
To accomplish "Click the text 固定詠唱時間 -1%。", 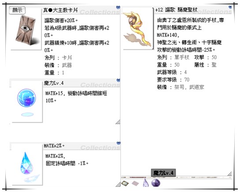I will 67,163.
